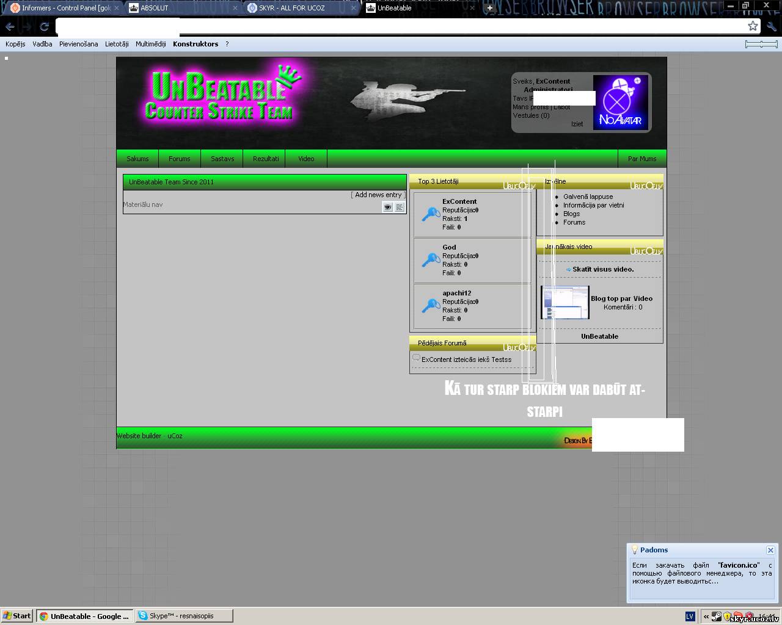
Task: Click the key icon beside ExContent
Action: [431, 214]
